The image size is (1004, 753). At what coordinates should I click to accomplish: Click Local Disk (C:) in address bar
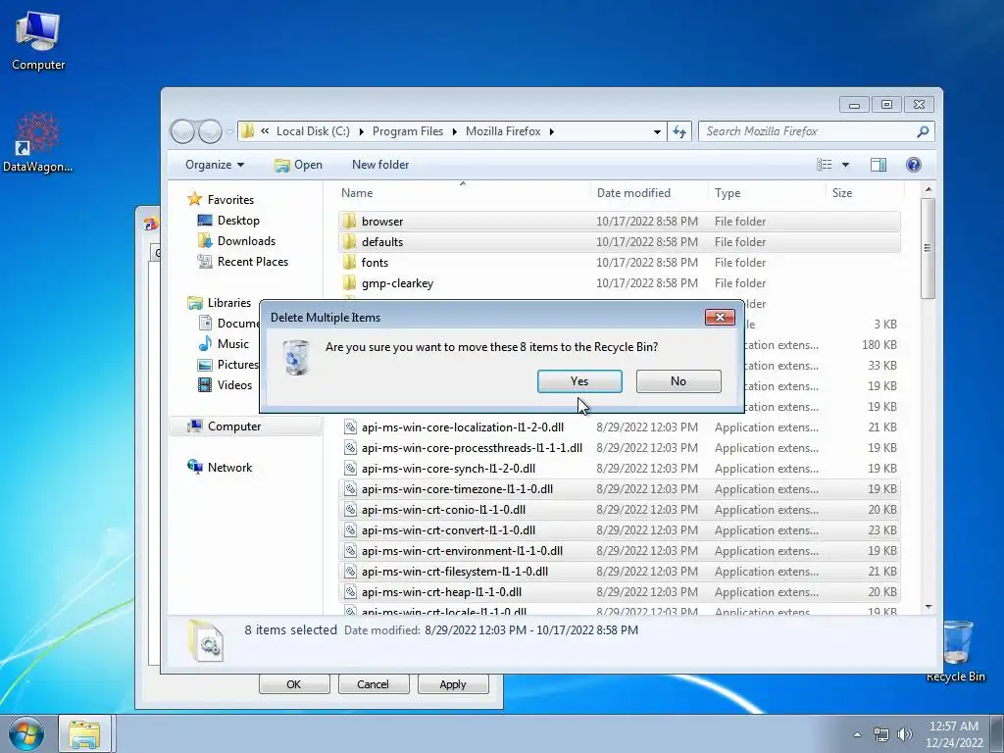pyautogui.click(x=313, y=131)
